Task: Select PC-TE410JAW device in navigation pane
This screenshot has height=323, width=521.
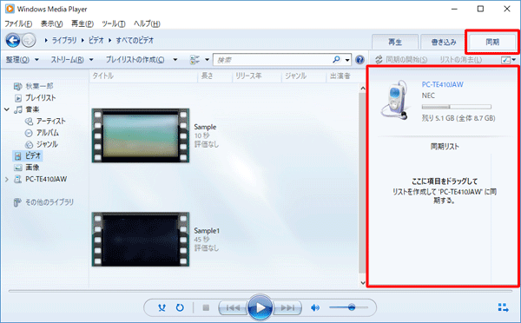Action: tap(46, 180)
